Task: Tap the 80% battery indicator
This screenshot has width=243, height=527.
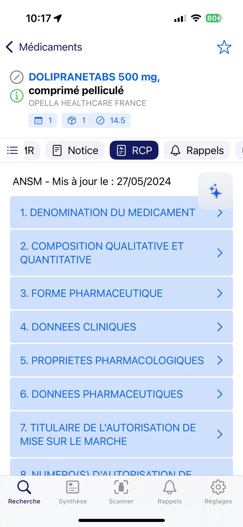Action: (214, 18)
